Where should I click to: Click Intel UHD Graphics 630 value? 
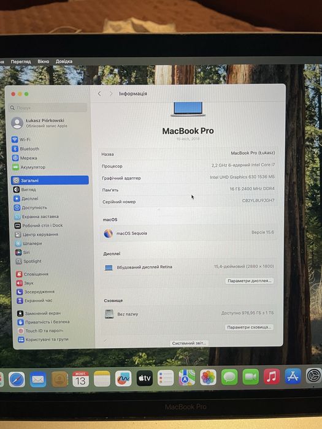pyautogui.click(x=242, y=177)
